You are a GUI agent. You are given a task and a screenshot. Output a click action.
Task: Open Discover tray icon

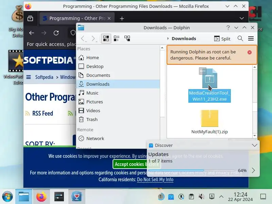171,197
